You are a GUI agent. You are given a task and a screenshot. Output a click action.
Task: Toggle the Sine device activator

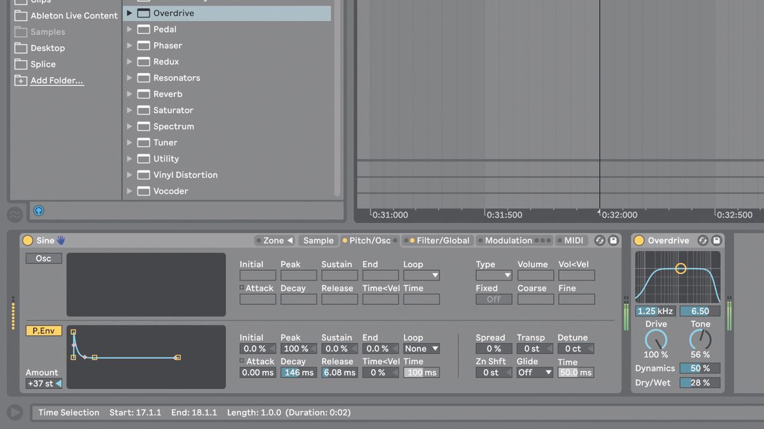click(27, 240)
